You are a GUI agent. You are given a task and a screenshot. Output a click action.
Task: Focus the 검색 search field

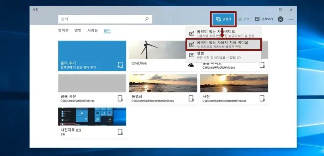tap(105, 19)
